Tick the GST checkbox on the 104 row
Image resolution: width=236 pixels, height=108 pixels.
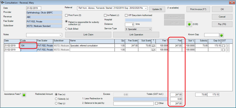(x=223, y=46)
